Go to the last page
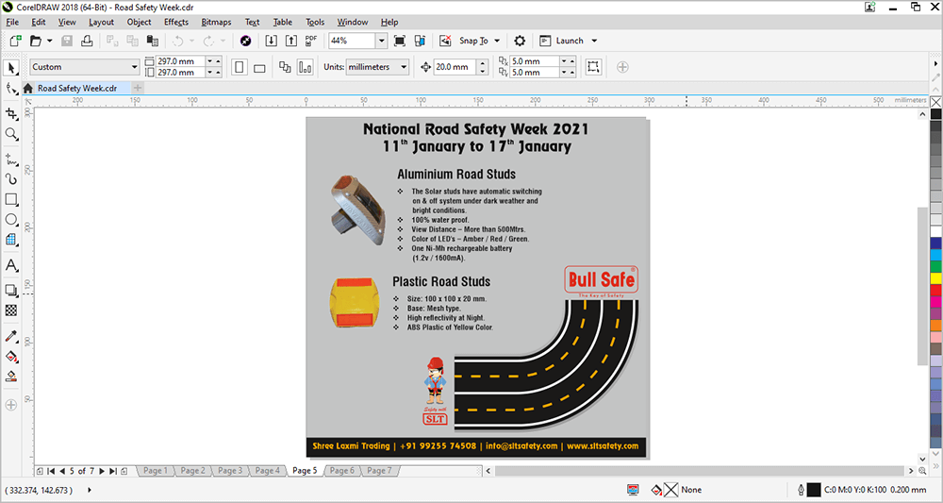 (112, 471)
